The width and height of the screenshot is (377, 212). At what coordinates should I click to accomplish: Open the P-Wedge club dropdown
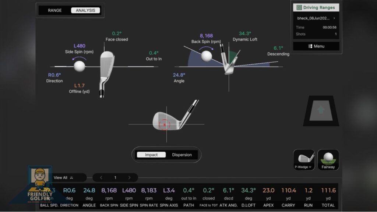point(304,160)
